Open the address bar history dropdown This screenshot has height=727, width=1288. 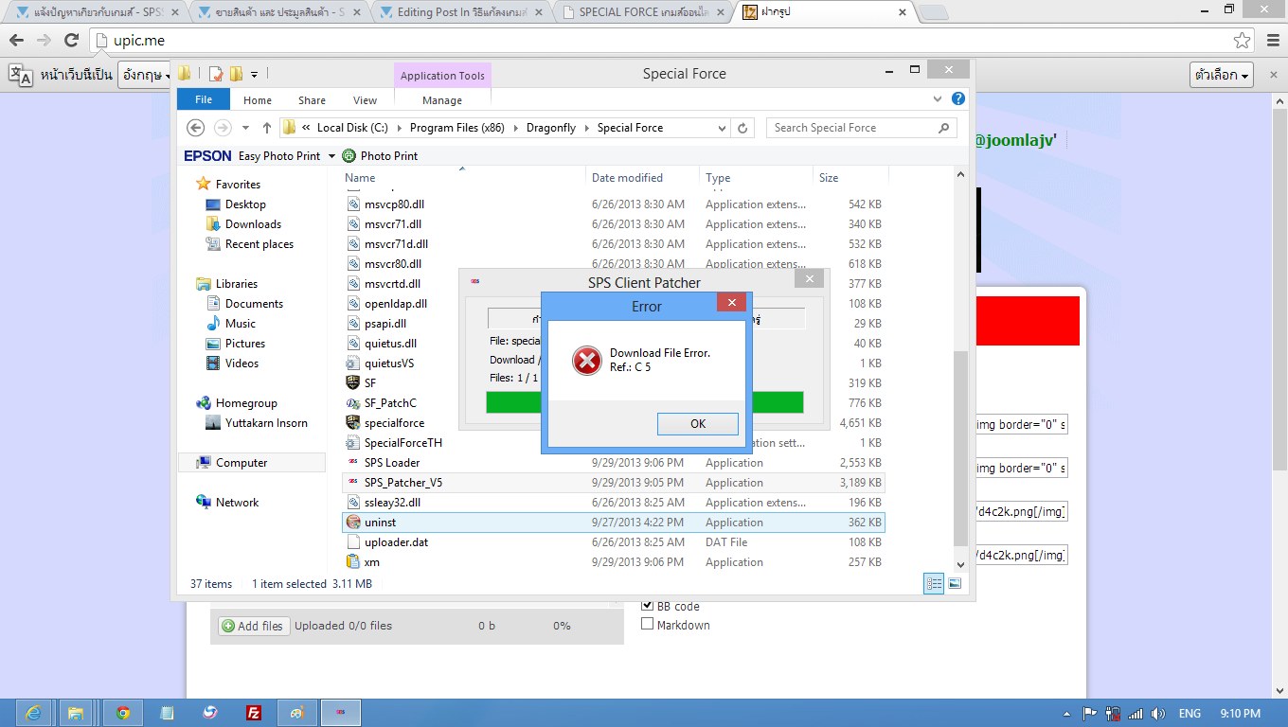[722, 128]
